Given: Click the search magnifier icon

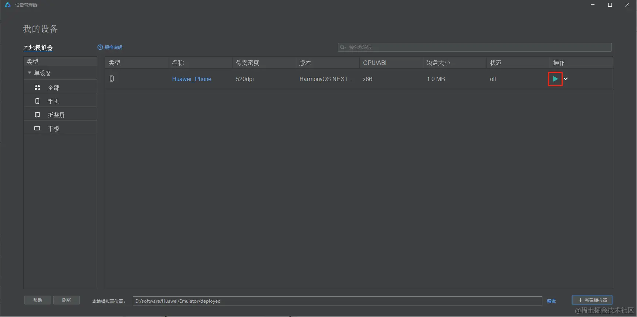Looking at the screenshot, I should click(x=343, y=47).
